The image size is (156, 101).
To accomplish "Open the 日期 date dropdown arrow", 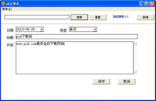I will tap(42, 29).
